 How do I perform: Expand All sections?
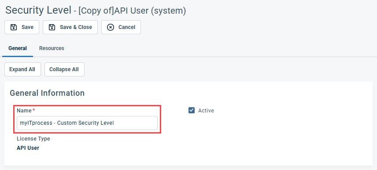point(22,69)
